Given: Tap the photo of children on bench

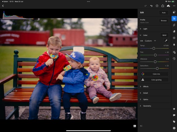Looking at the screenshot, I should pyautogui.click(x=69, y=69).
